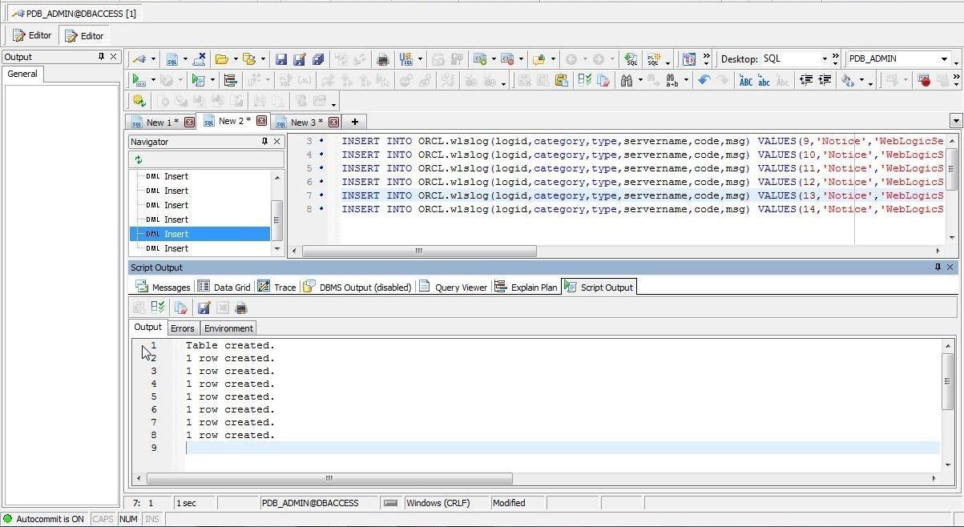Run as script with the green script icon
Screen dimensions: 964x527
197,80
